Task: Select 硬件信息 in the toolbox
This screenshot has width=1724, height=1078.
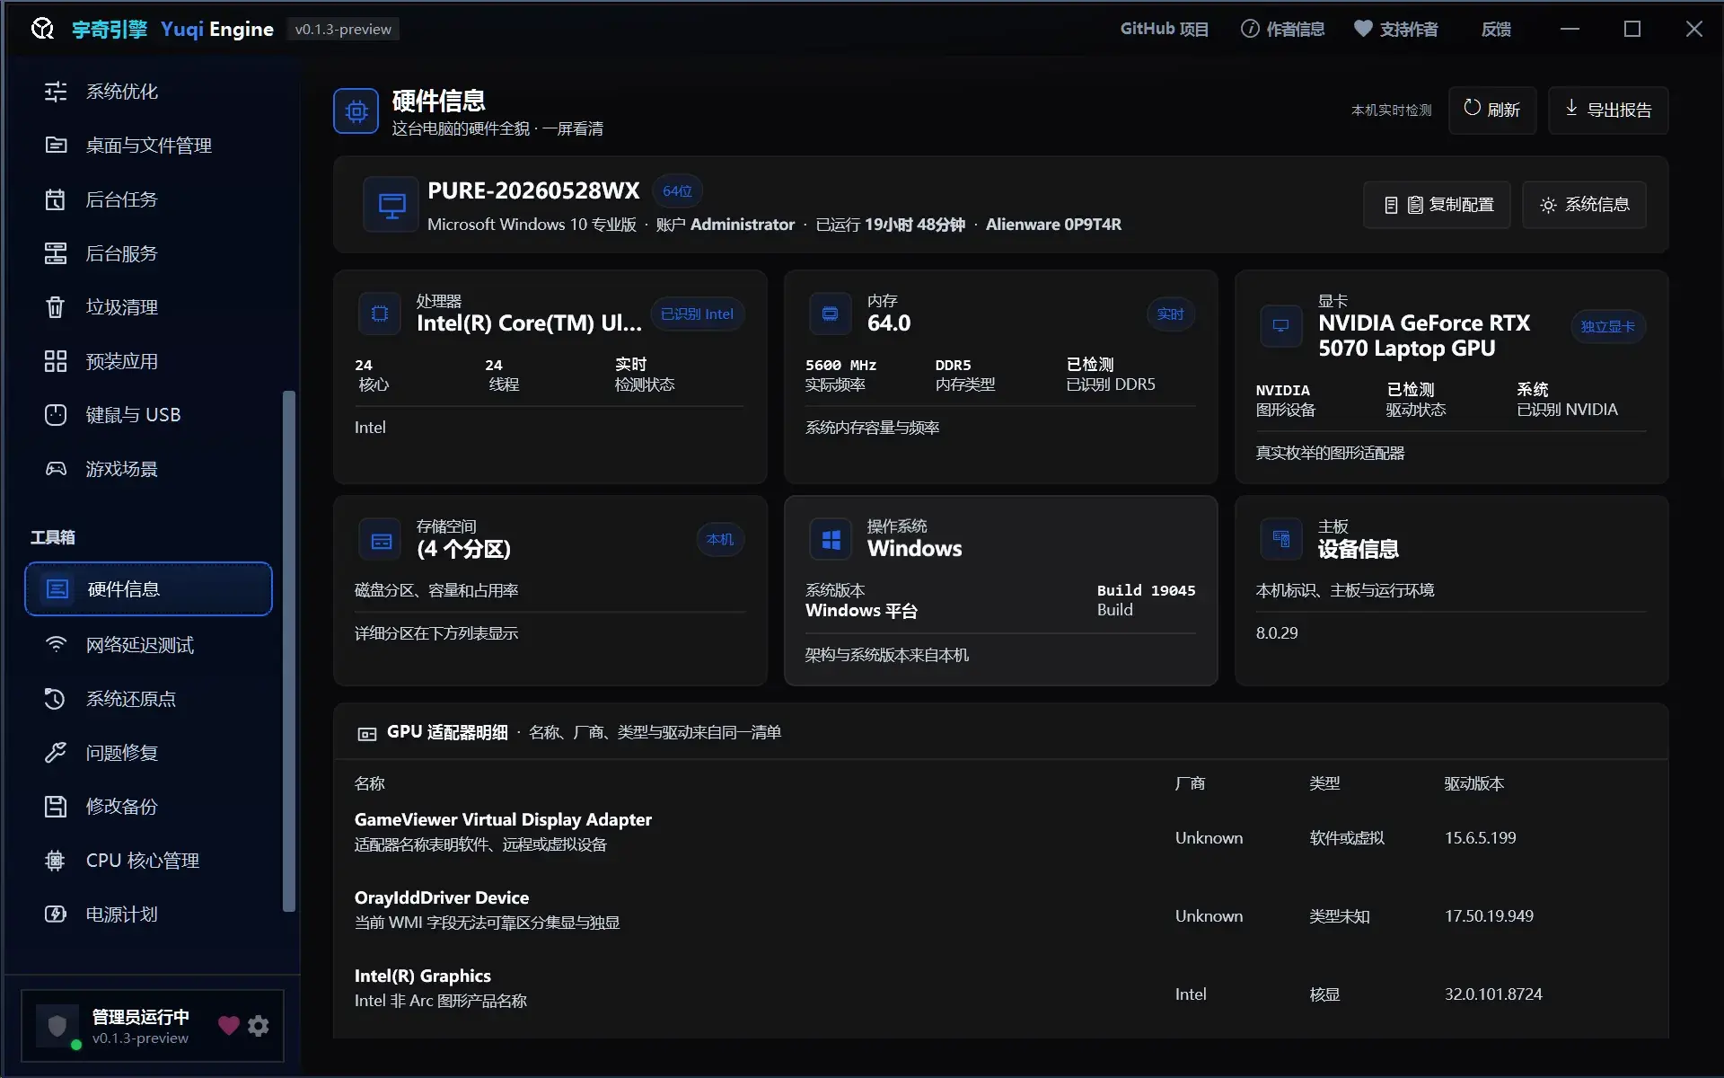Action: (x=148, y=589)
